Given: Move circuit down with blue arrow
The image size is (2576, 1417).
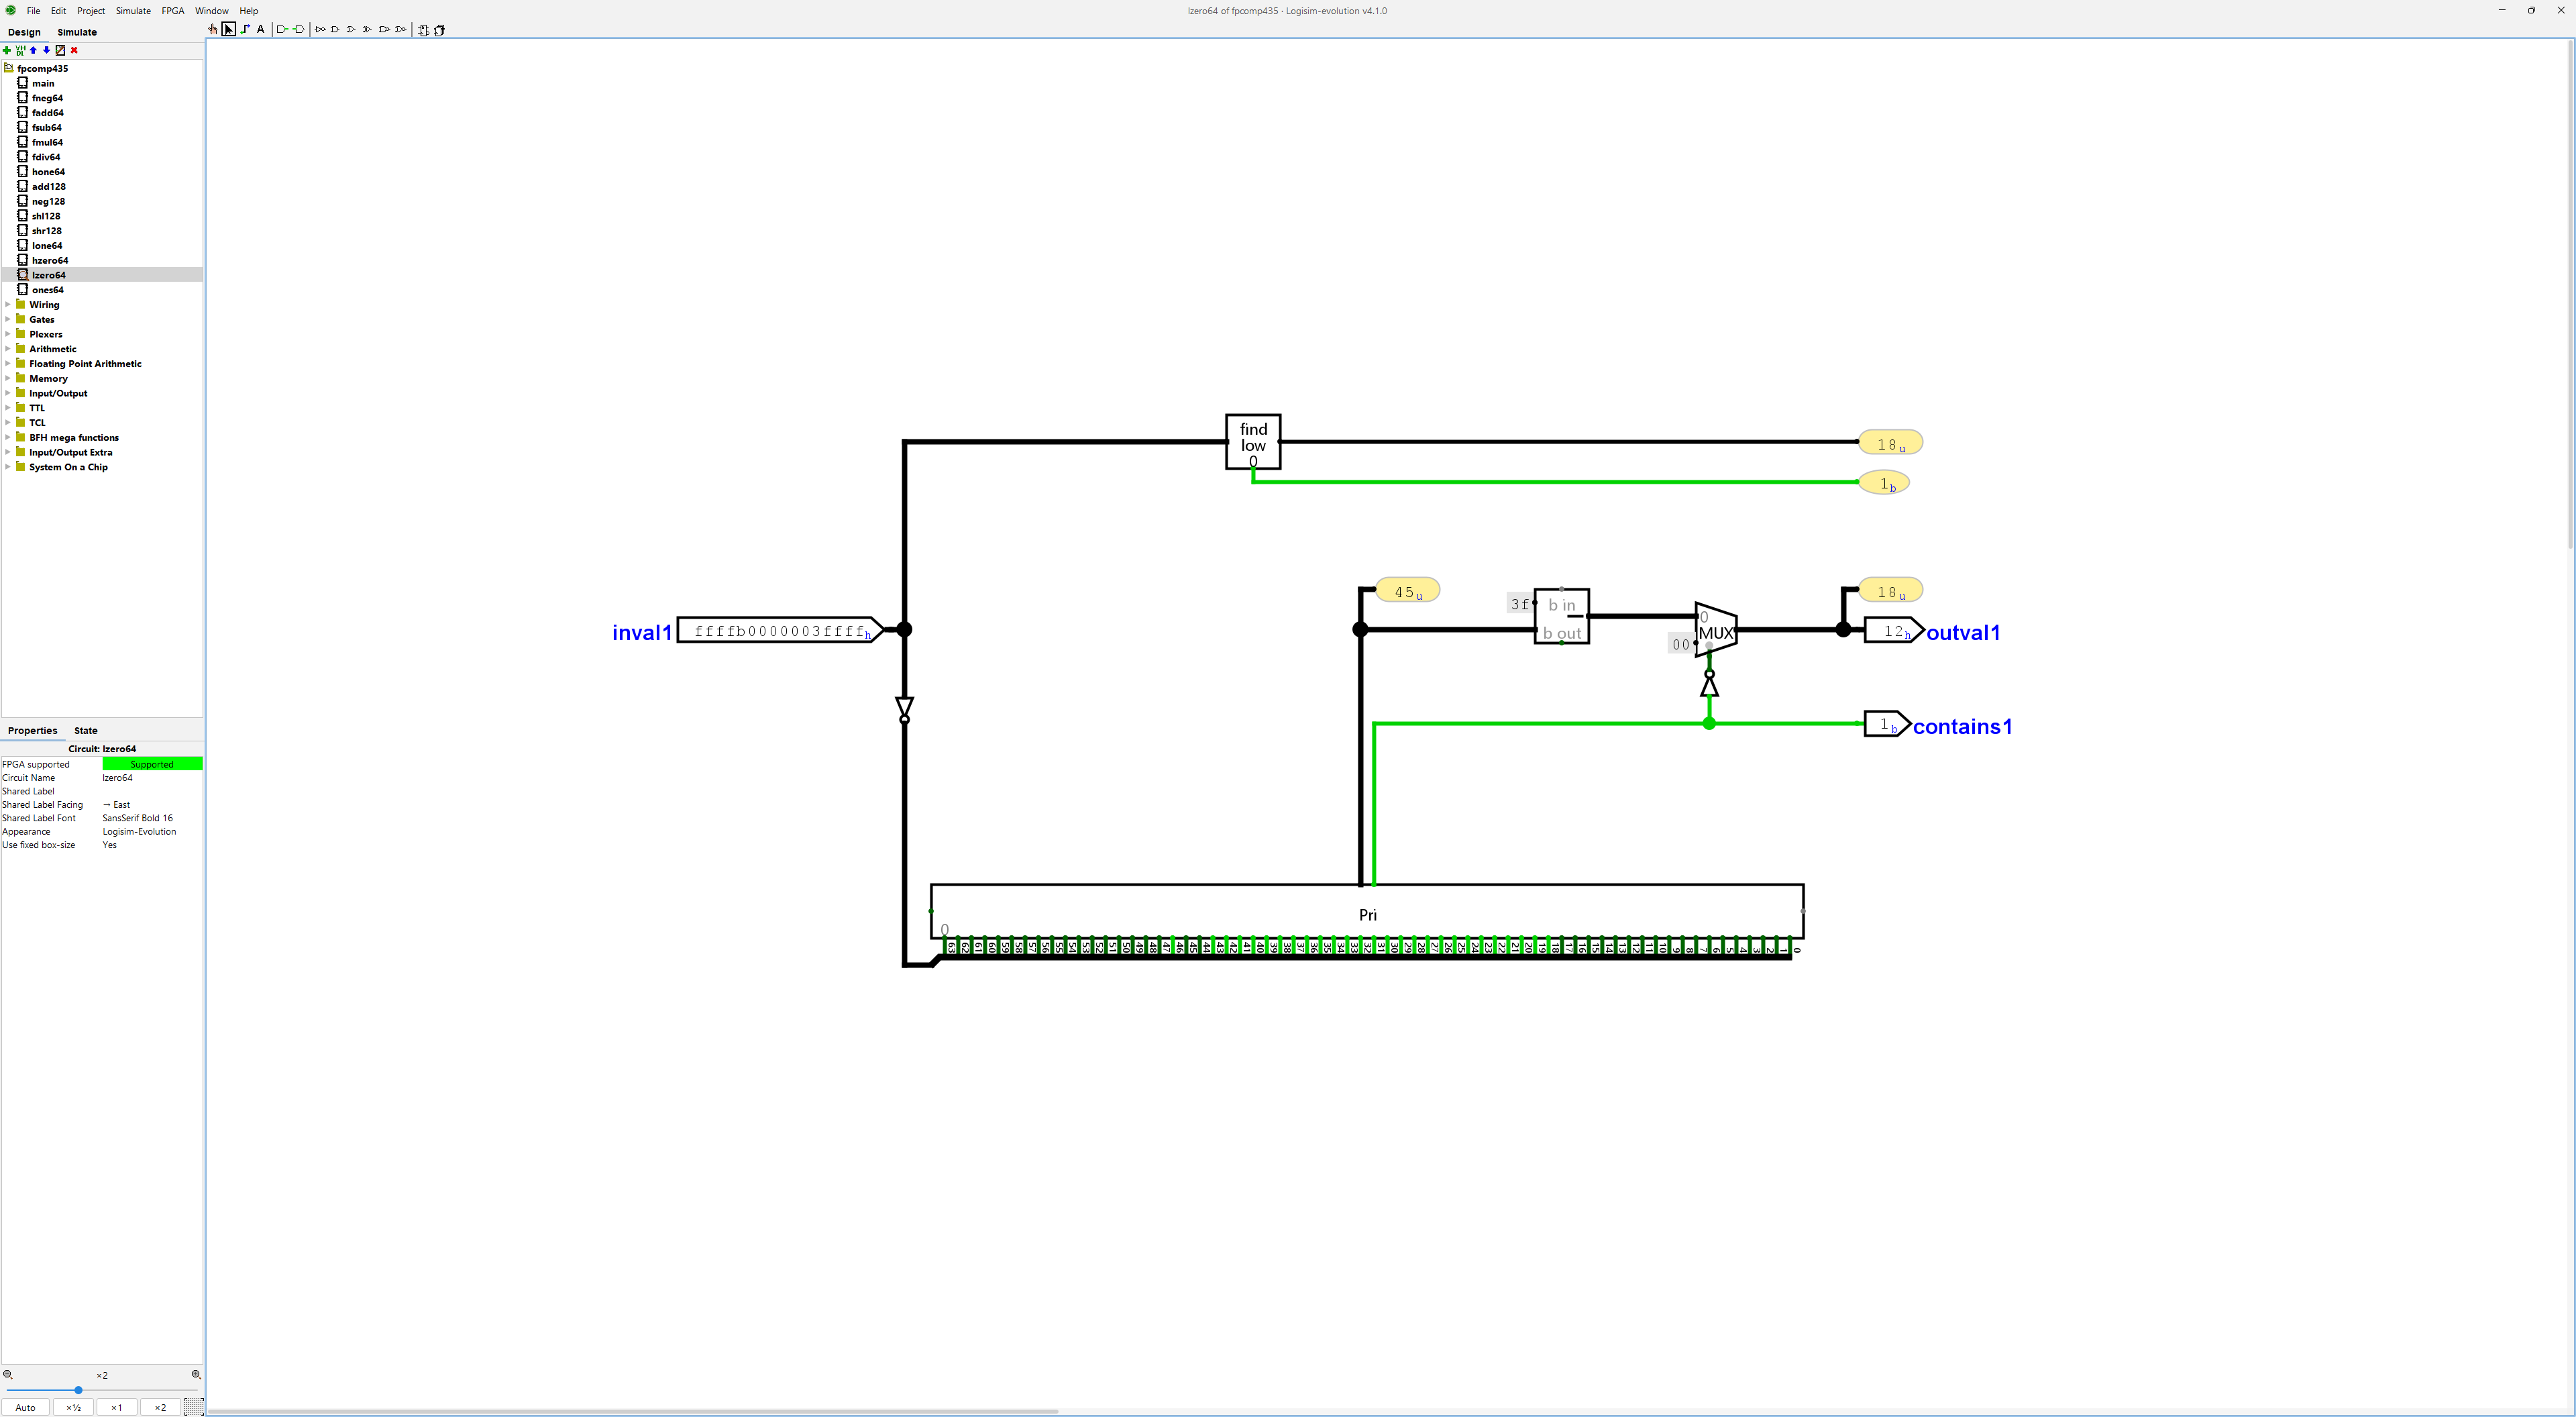Looking at the screenshot, I should pyautogui.click(x=46, y=50).
